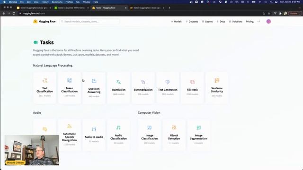Viewport: 303px width, 170px height.
Task: Focus the search models input field
Action: [x=89, y=21]
